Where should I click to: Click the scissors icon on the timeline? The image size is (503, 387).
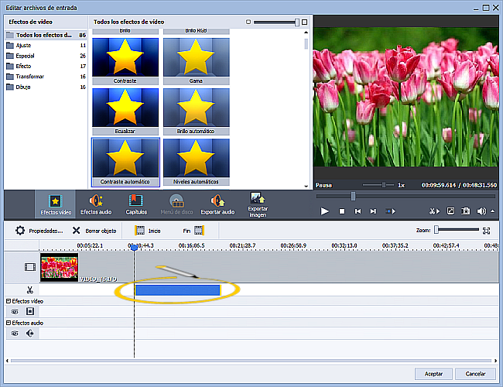point(29,289)
